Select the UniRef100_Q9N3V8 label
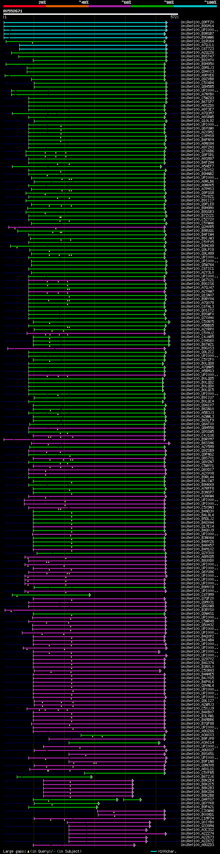The height and width of the screenshot is (854, 220). point(197,765)
